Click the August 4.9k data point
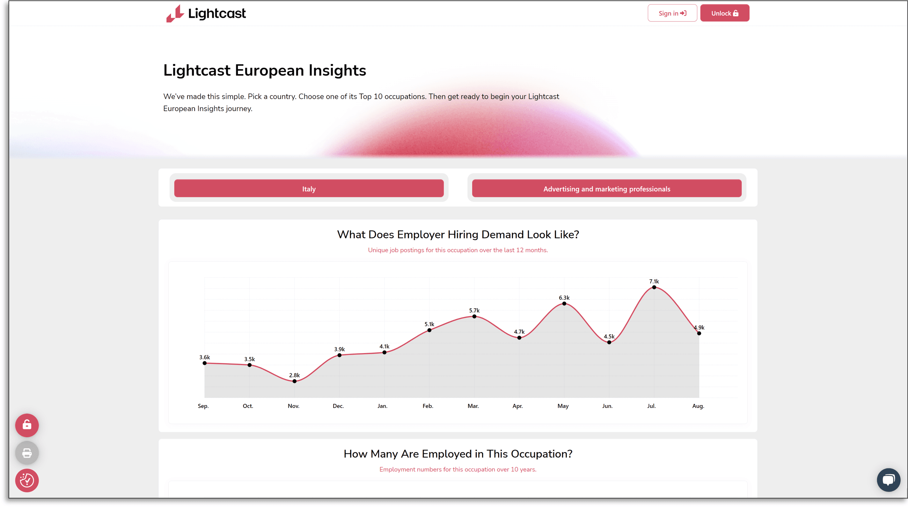Image resolution: width=908 pixels, height=507 pixels. pyautogui.click(x=699, y=333)
